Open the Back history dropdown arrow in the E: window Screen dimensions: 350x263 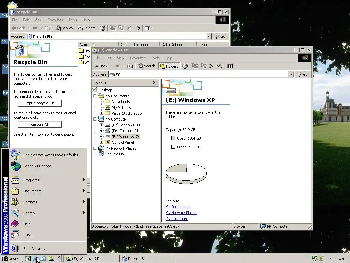click(x=111, y=66)
